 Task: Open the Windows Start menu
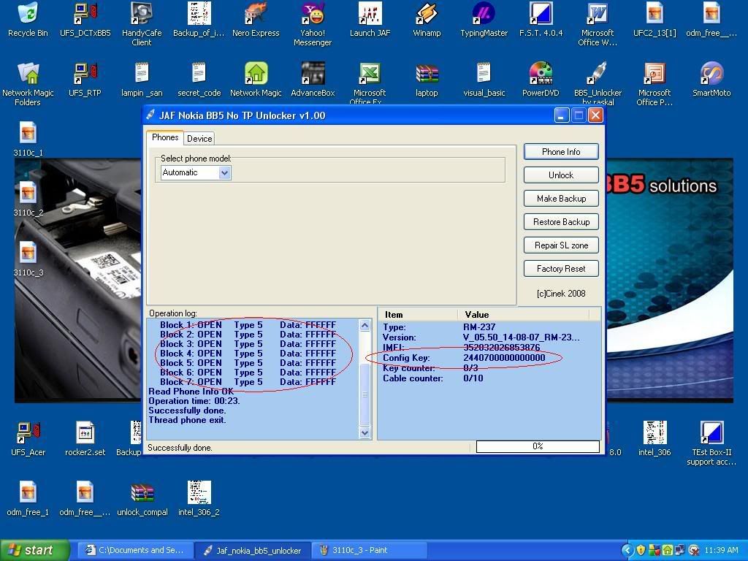click(34, 551)
